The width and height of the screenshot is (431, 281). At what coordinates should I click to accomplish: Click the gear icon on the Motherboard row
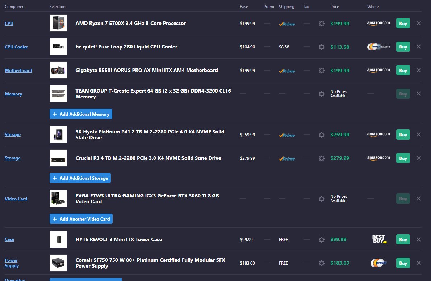[x=321, y=71]
